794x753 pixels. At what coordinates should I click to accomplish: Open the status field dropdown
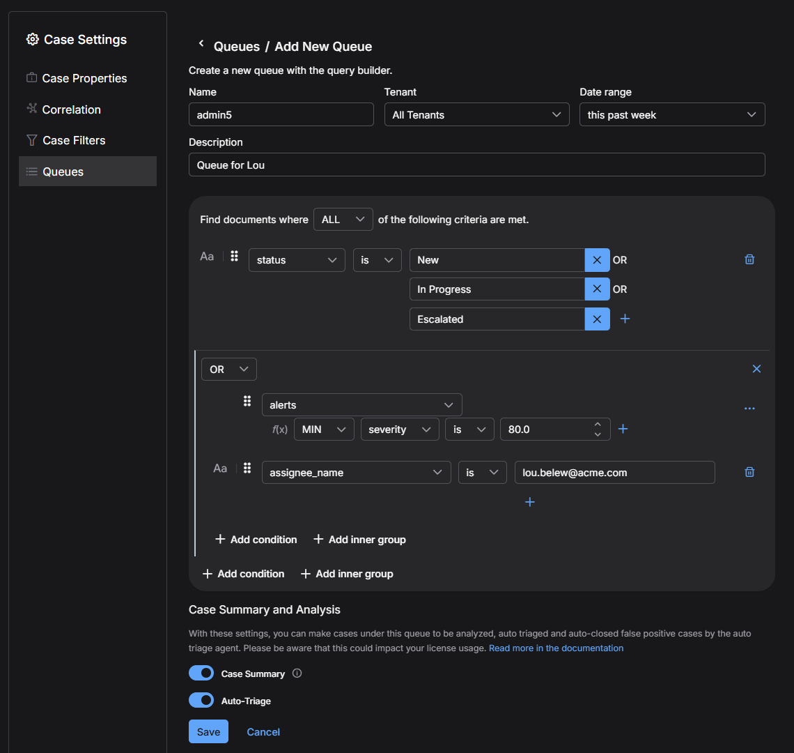pyautogui.click(x=297, y=260)
